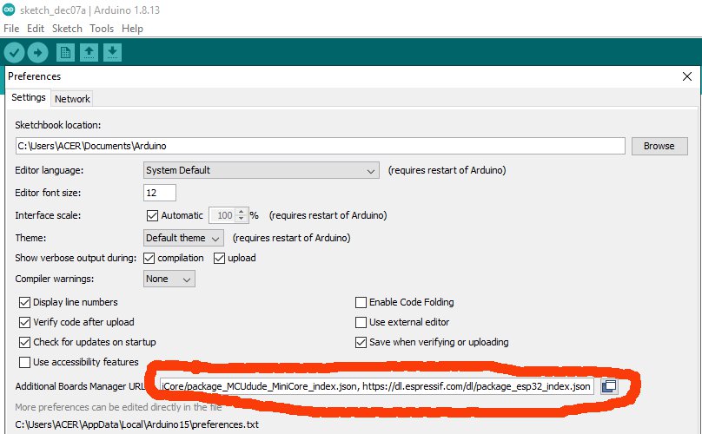Viewport: 702px width, 434px height.
Task: Uncheck Check for updates on startup
Action: click(x=24, y=342)
